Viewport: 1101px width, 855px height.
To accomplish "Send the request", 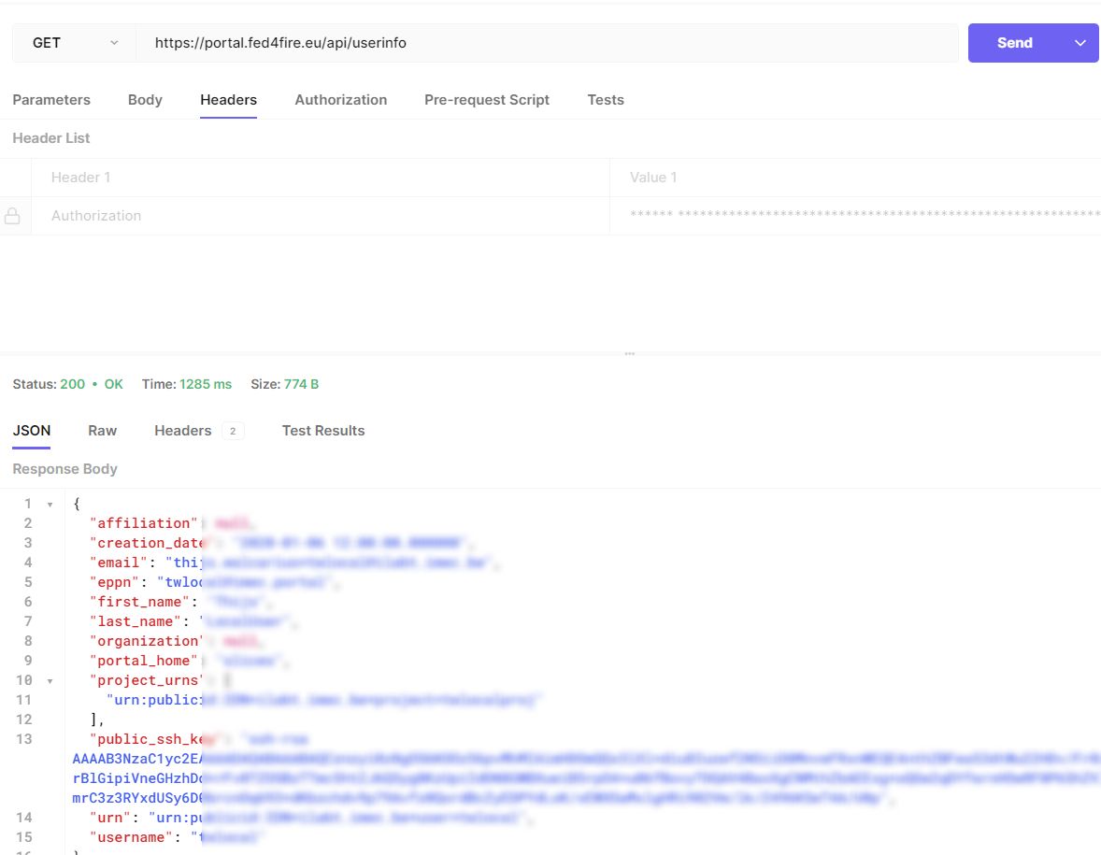I will pos(1015,43).
